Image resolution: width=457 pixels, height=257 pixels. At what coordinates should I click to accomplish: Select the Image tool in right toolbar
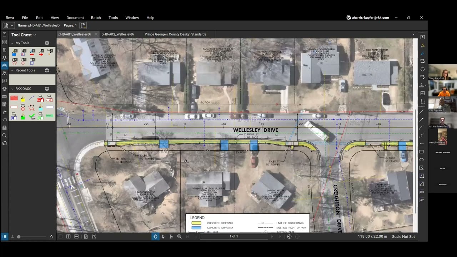point(422,93)
